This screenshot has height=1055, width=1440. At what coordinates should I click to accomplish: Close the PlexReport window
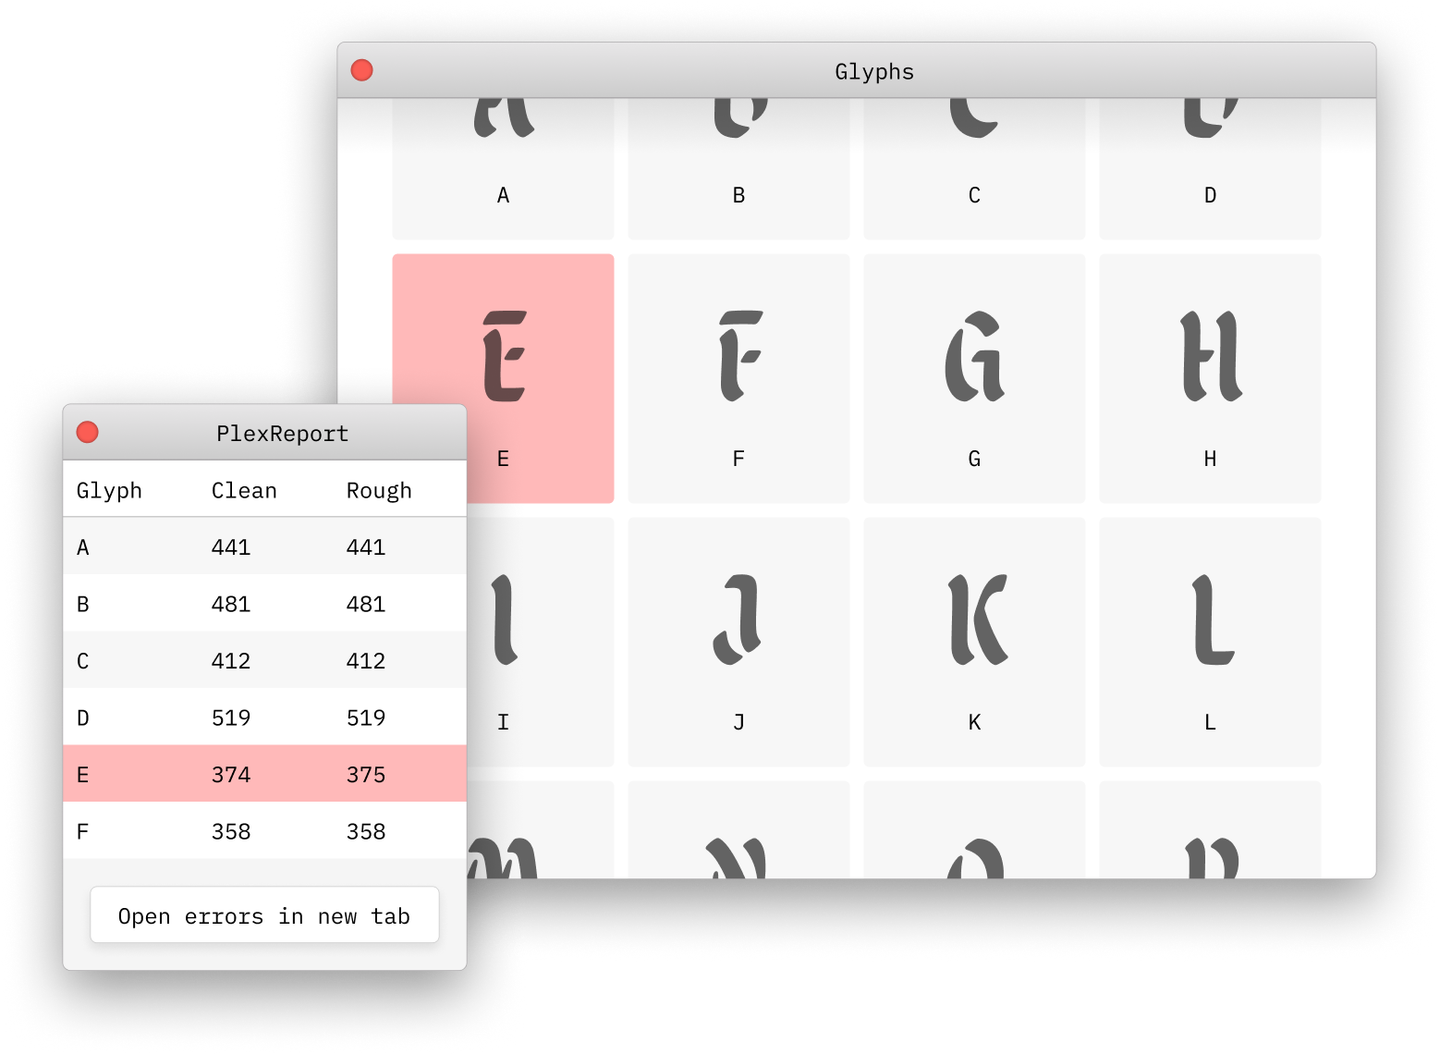(88, 433)
